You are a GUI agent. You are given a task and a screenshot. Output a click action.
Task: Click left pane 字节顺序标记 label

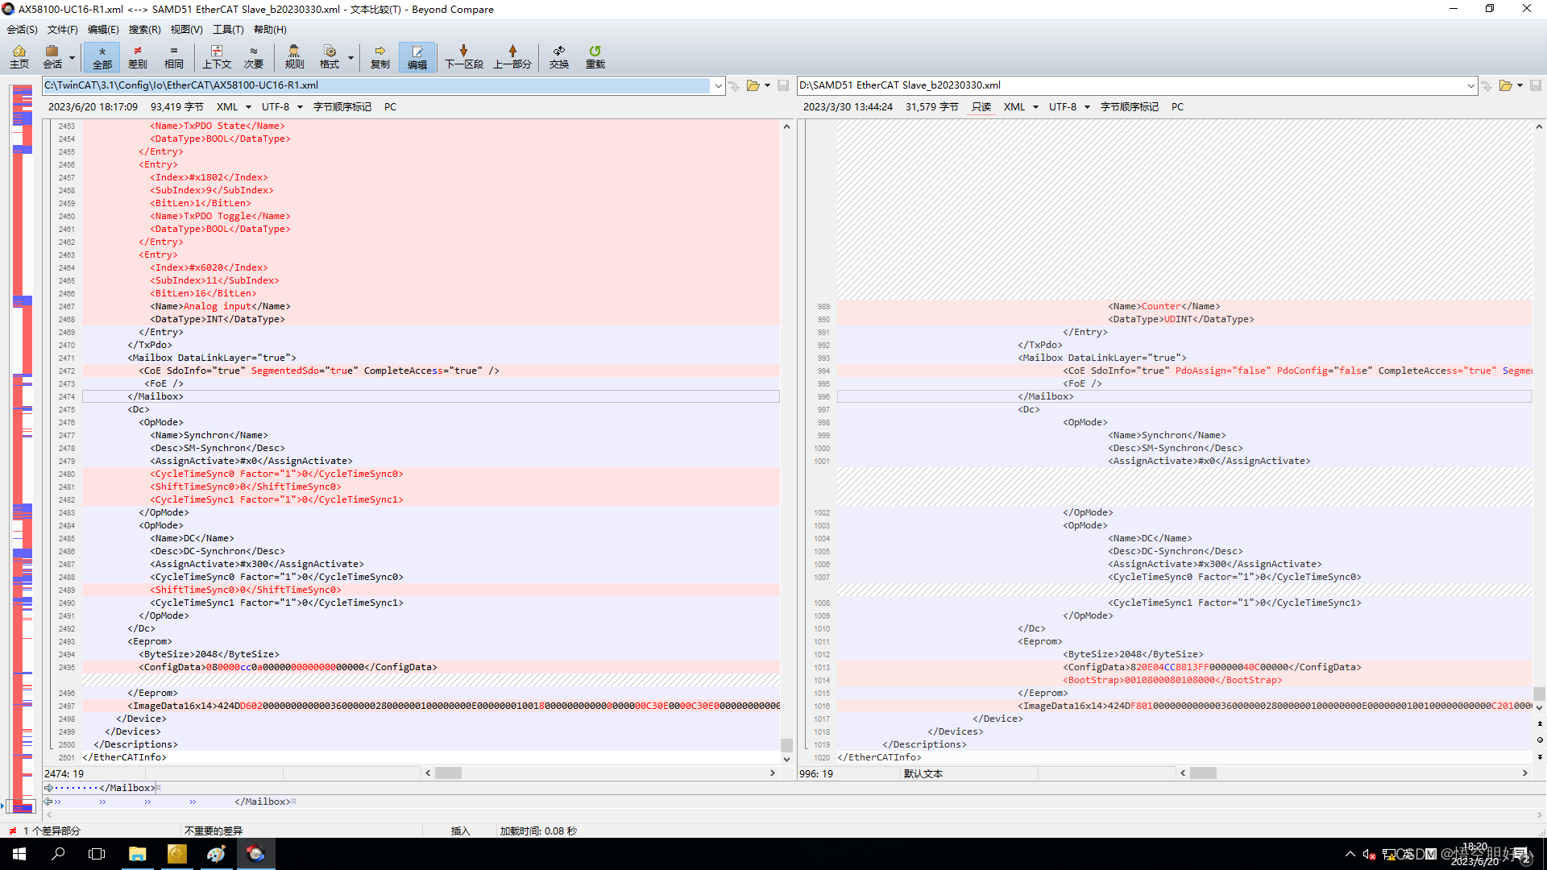point(342,107)
